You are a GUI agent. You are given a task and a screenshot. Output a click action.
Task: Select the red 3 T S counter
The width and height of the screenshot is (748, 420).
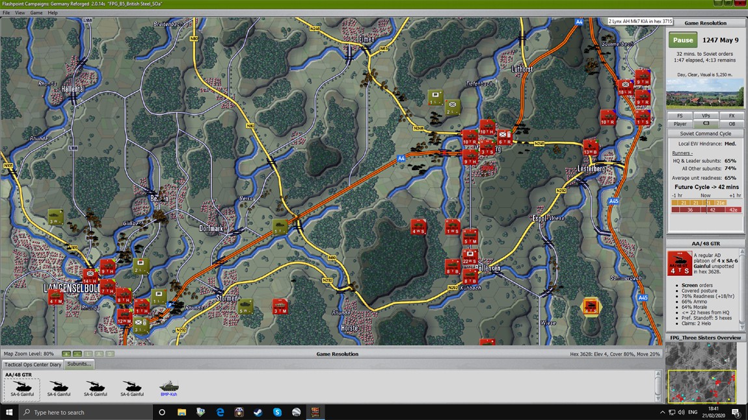487,147
